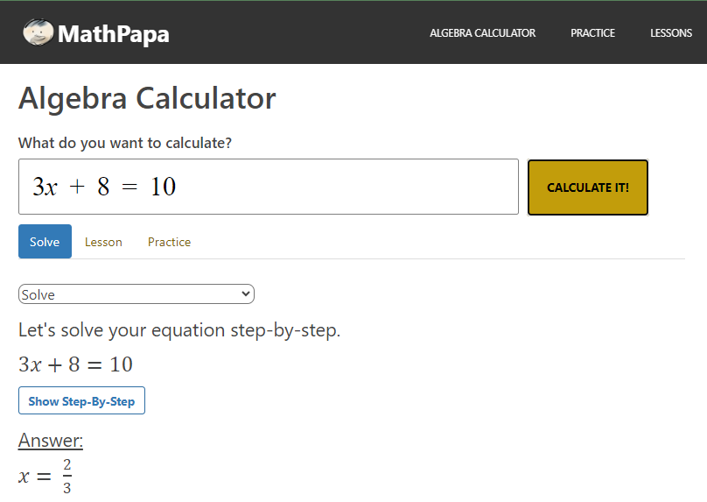The height and width of the screenshot is (502, 707).
Task: Select the blue Solve tab
Action: tap(45, 242)
